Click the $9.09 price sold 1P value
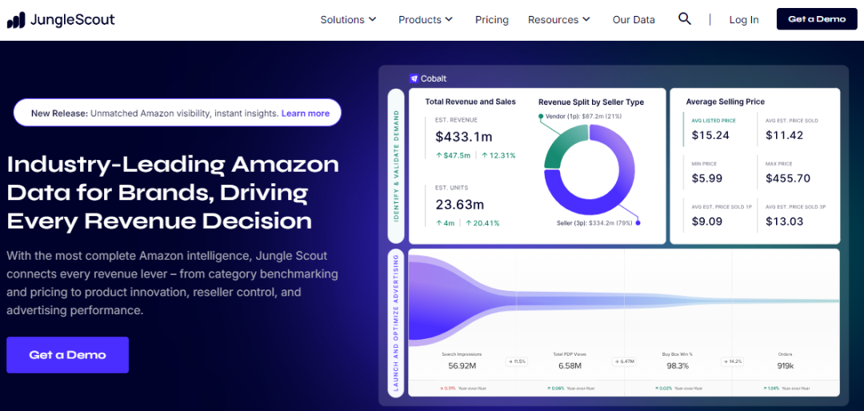Image resolution: width=864 pixels, height=411 pixels. [x=707, y=221]
